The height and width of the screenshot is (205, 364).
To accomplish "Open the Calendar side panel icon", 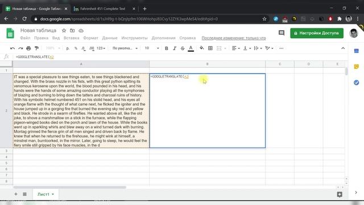I will [x=357, y=51].
